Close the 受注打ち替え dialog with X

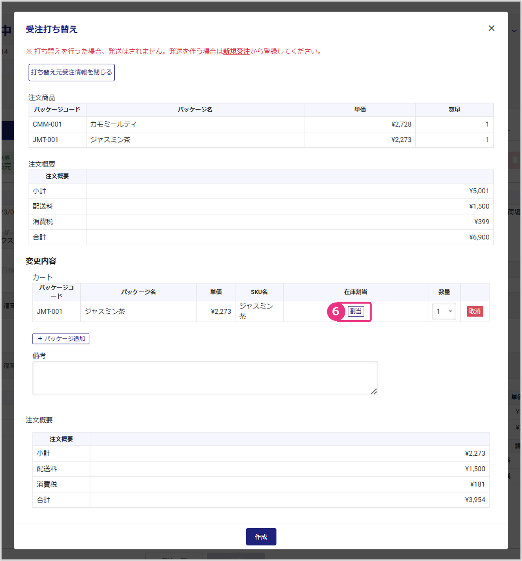pos(491,28)
